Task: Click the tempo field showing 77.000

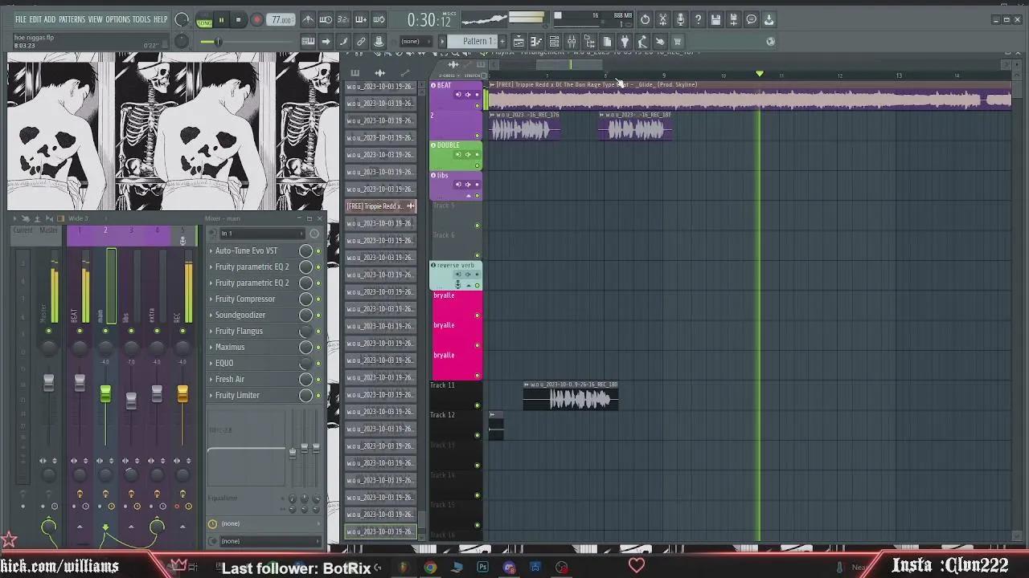Action: point(281,20)
